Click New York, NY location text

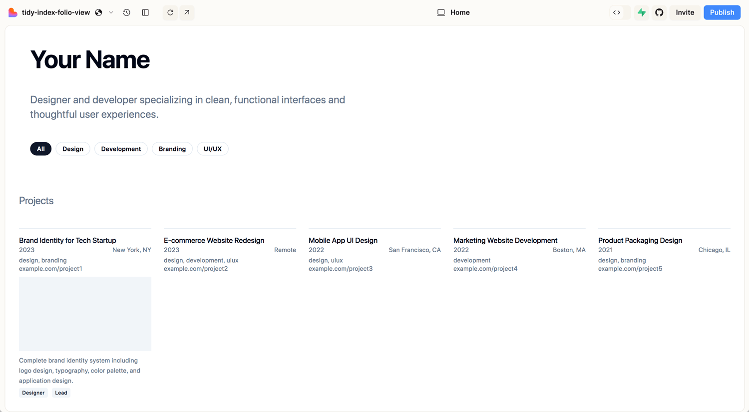tap(132, 250)
